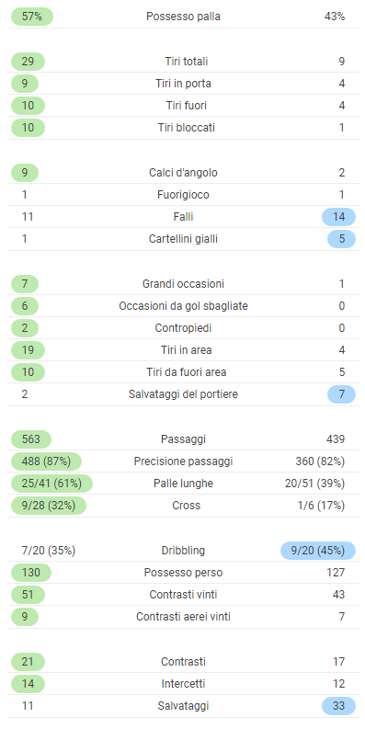The image size is (365, 729).
Task: Click the Cartellini gialli blue badge 5
Action: [342, 239]
